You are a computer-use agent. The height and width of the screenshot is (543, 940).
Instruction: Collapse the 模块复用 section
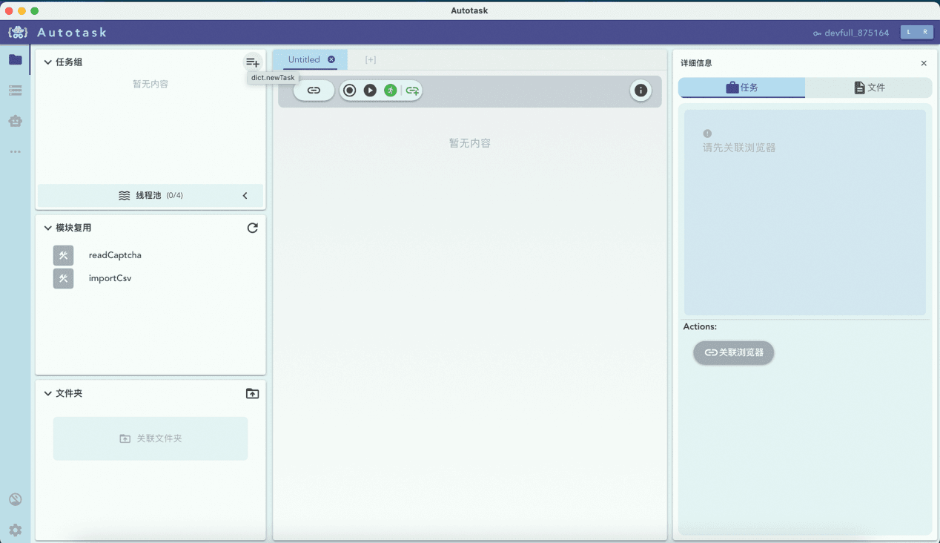click(x=48, y=228)
